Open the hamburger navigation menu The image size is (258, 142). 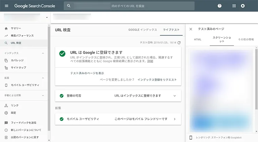(6, 6)
